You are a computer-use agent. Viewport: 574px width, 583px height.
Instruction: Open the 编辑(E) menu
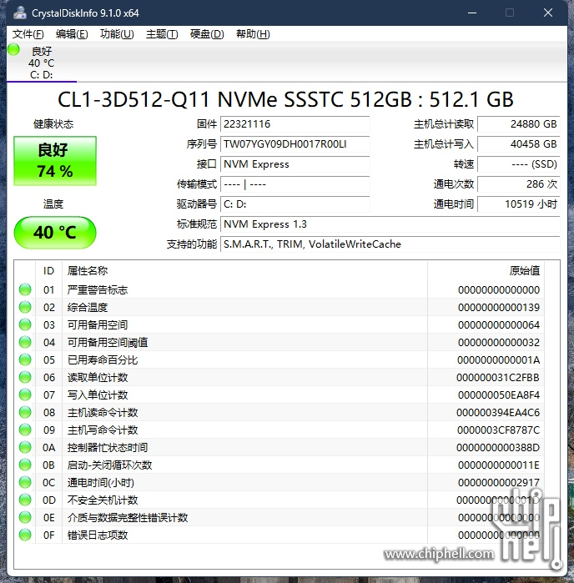click(x=72, y=34)
